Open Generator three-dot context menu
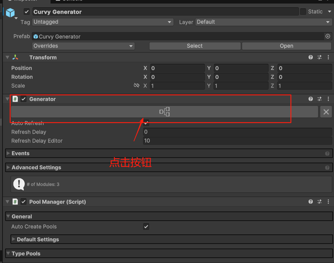The image size is (334, 263). [x=328, y=99]
